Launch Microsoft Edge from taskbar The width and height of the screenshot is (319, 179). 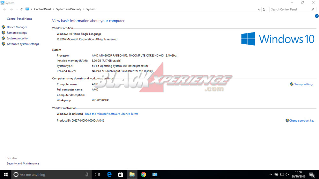[109, 175]
